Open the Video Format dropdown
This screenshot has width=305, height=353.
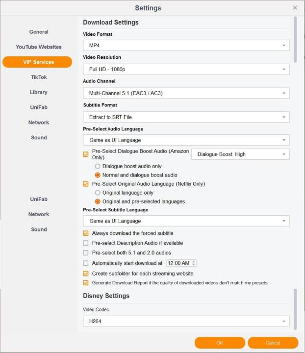pos(186,46)
